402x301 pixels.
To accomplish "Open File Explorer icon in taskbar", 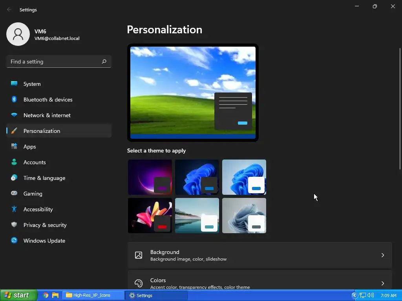I will (x=55, y=295).
